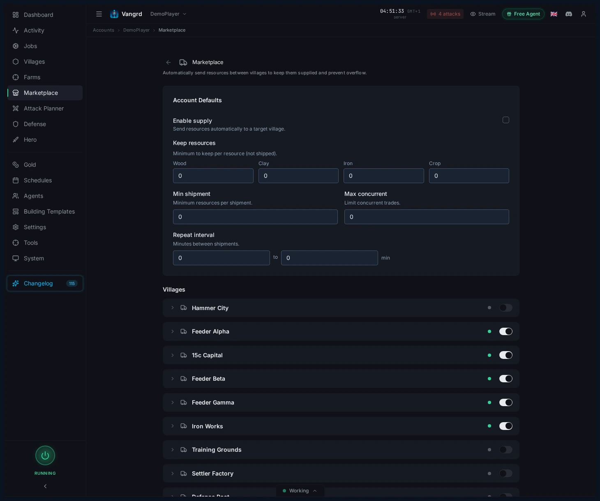600x501 pixels.
Task: Select the Building Templates icon
Action: tap(16, 211)
